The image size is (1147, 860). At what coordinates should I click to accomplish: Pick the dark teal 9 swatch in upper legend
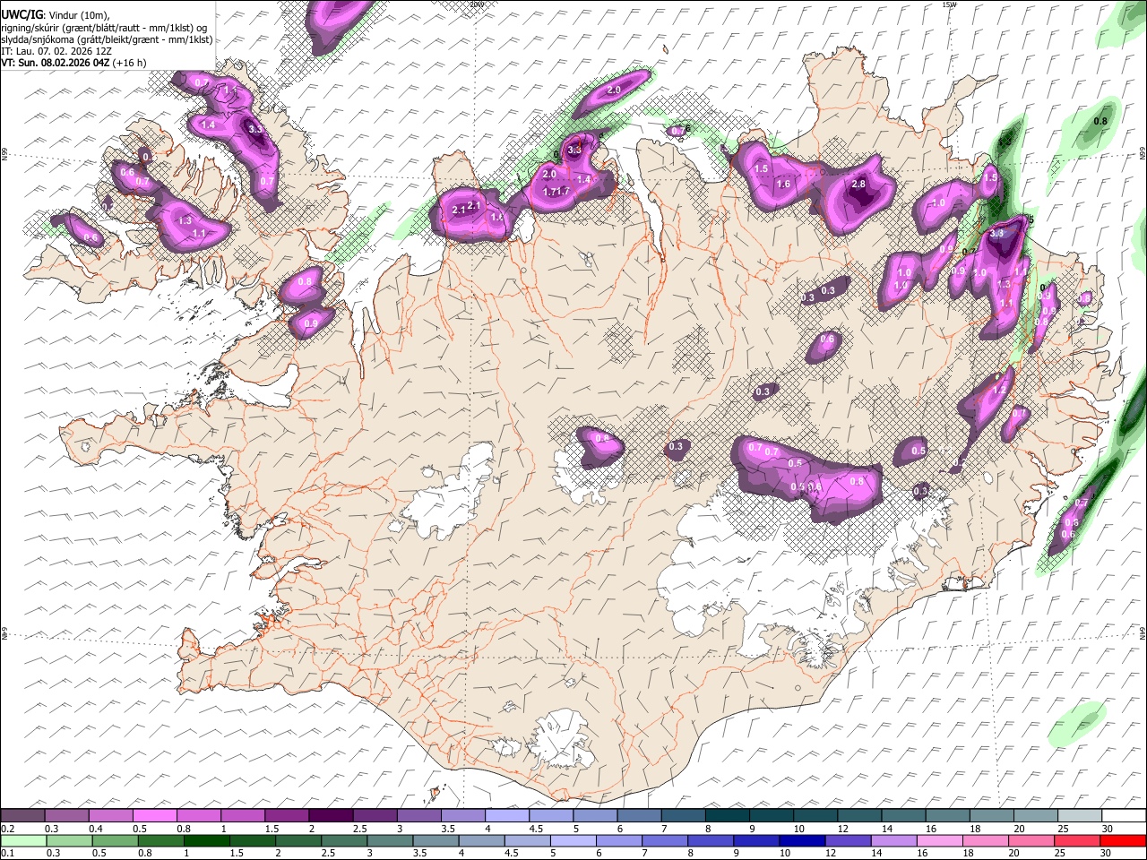click(x=771, y=815)
